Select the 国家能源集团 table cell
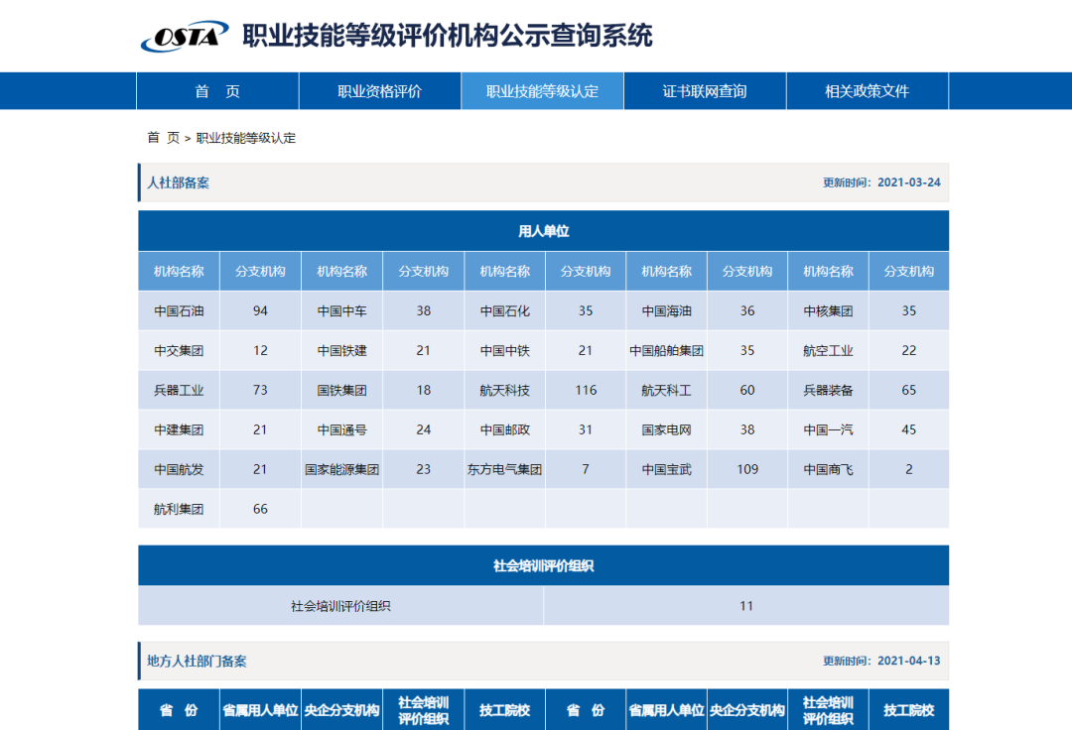The height and width of the screenshot is (730, 1072). [x=341, y=469]
